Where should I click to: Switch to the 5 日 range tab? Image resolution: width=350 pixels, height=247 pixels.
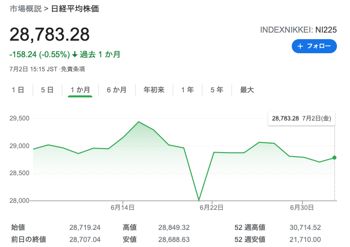pos(47,90)
